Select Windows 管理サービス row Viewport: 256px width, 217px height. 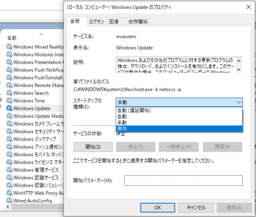click(x=35, y=170)
